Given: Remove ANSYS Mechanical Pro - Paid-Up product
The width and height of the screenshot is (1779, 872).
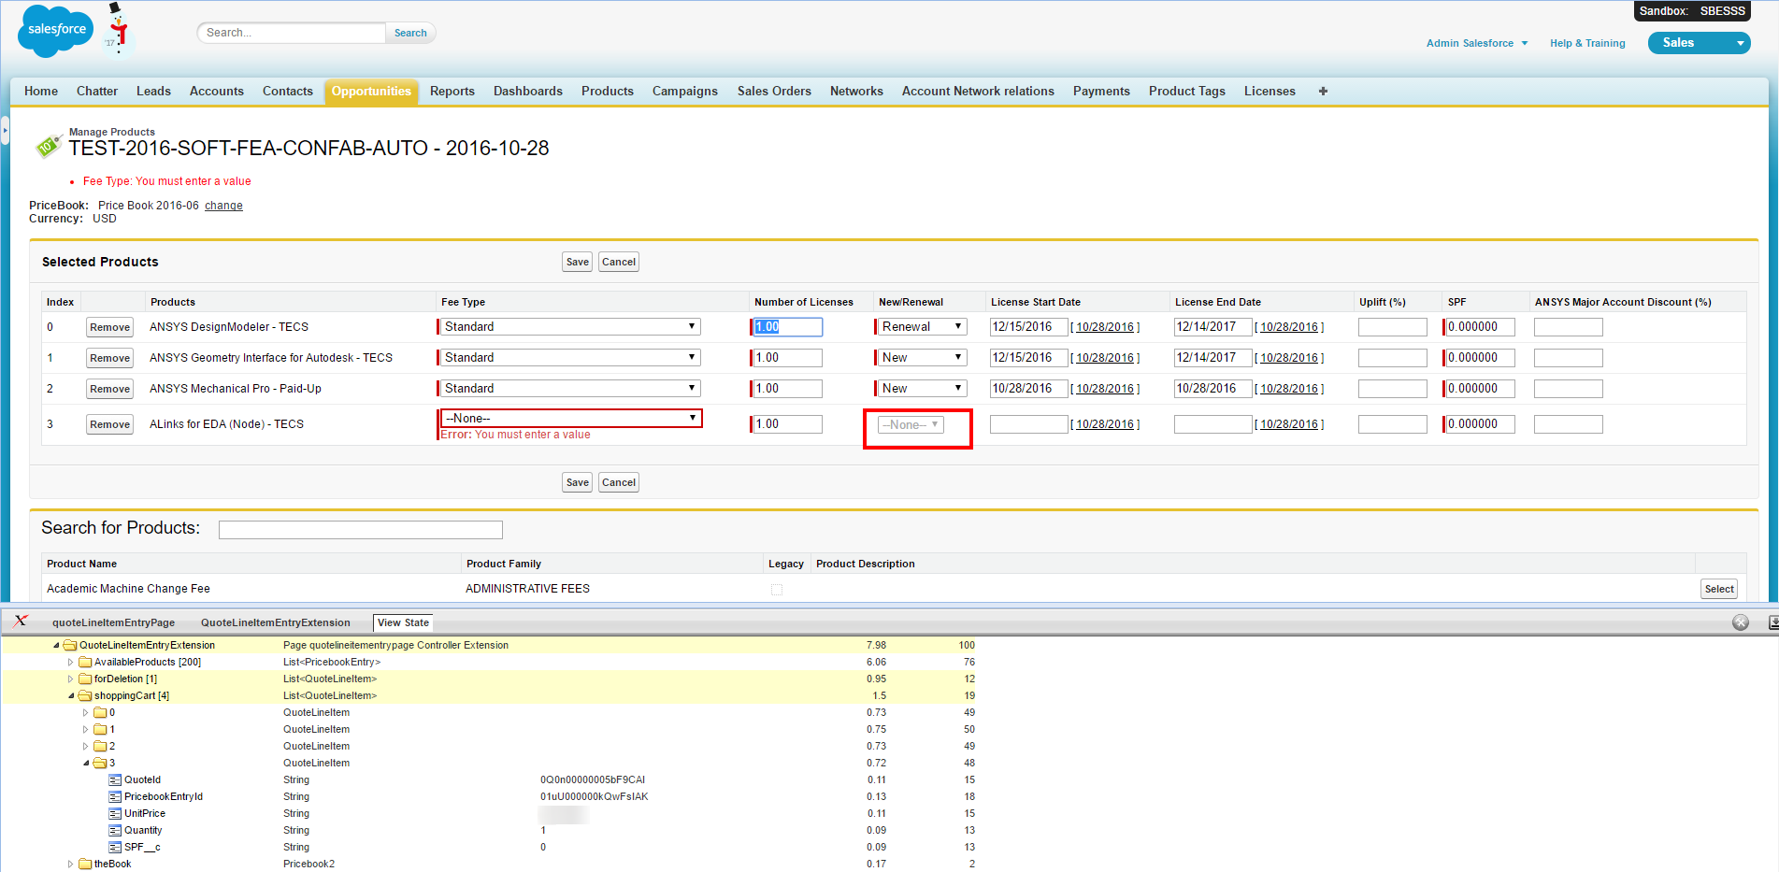Looking at the screenshot, I should (109, 389).
